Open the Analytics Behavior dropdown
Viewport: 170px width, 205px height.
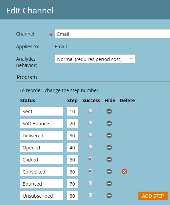click(x=95, y=59)
